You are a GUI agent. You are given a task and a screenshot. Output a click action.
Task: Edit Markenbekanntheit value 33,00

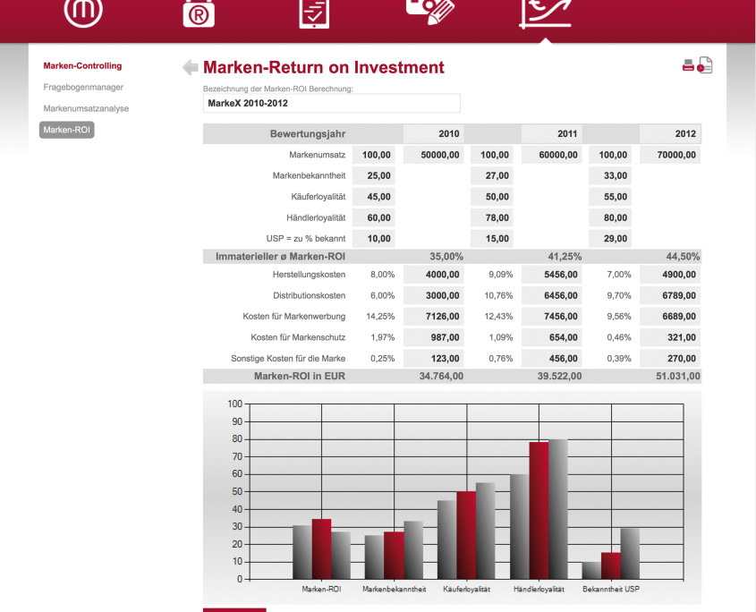610,175
